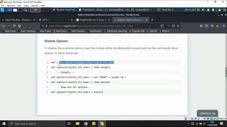Image resolution: width=227 pixels, height=127 pixels.
Task: Open VirtualBox Input menu
Action: pyautogui.click(x=26, y=6)
